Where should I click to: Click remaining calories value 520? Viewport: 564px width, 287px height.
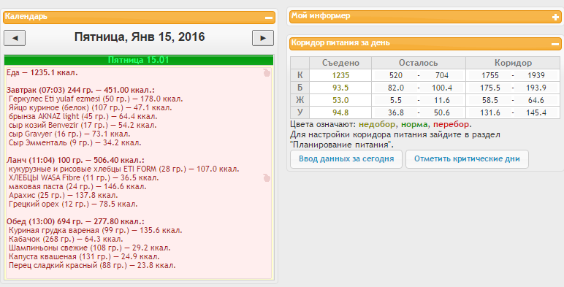point(396,75)
